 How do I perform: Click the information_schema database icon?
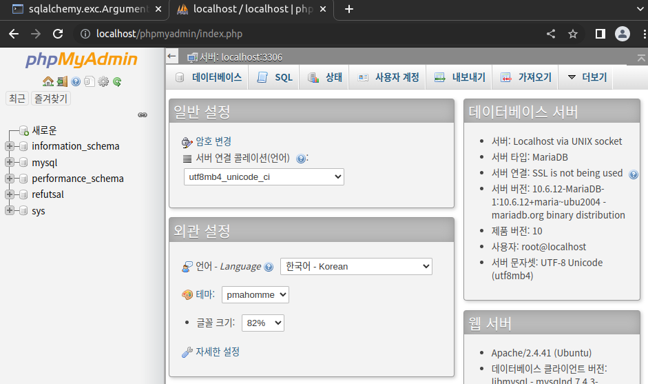coord(23,146)
